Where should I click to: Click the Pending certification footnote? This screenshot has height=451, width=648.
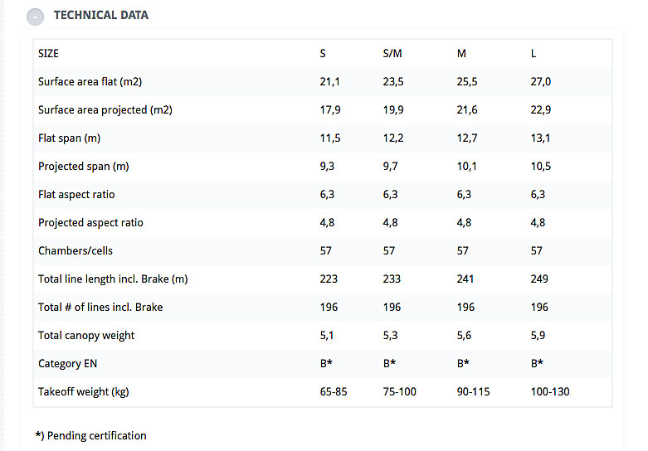(x=91, y=436)
